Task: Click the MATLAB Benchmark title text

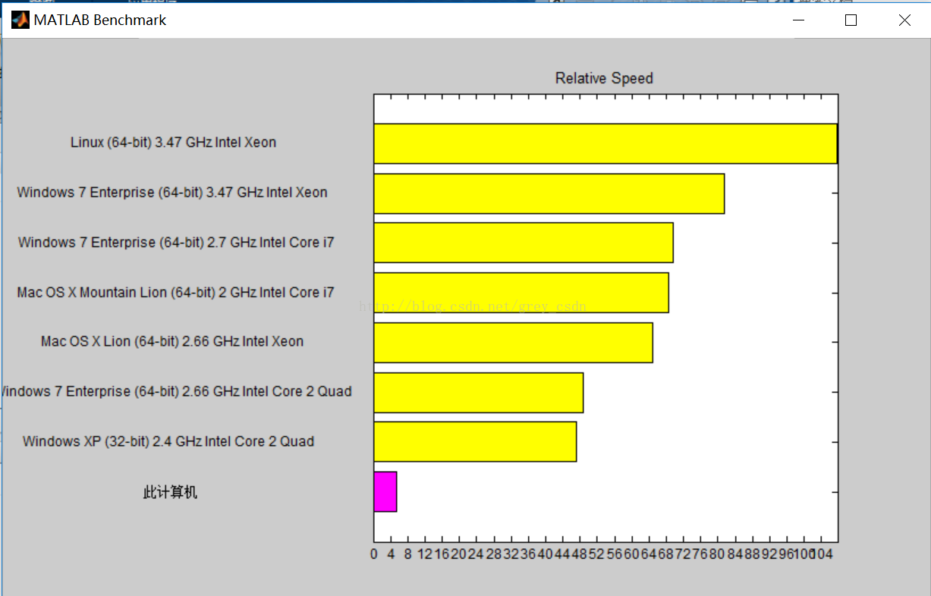Action: pyautogui.click(x=100, y=20)
